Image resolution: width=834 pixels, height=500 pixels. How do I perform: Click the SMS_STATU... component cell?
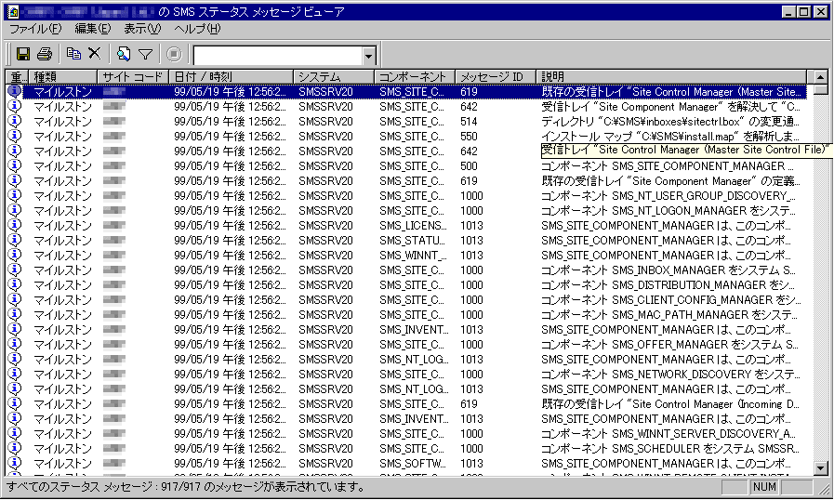tap(412, 241)
